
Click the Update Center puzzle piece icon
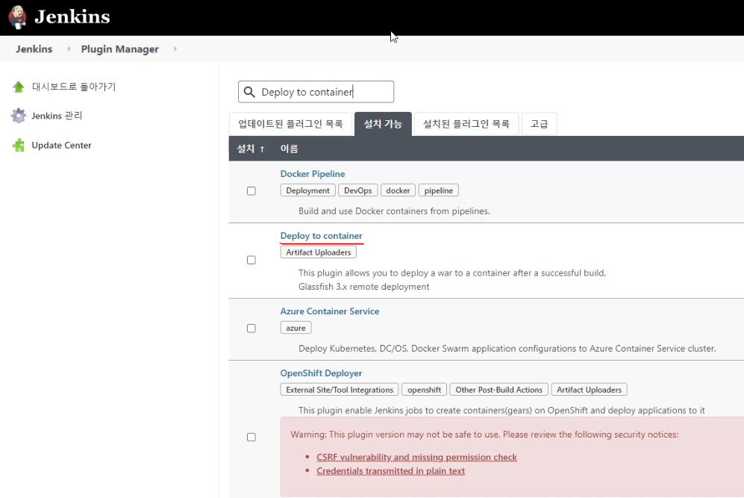(19, 146)
